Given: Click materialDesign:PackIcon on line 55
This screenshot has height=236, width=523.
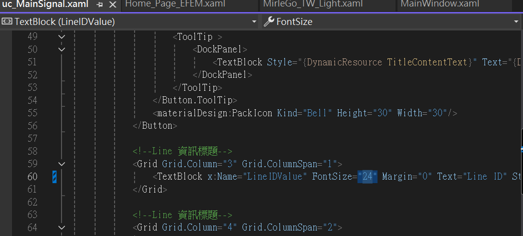Looking at the screenshot, I should (215, 113).
